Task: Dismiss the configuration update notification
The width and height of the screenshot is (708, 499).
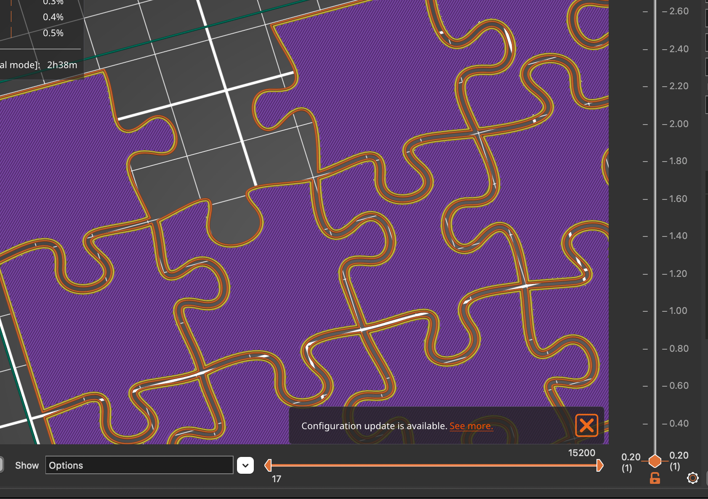Action: tap(587, 425)
